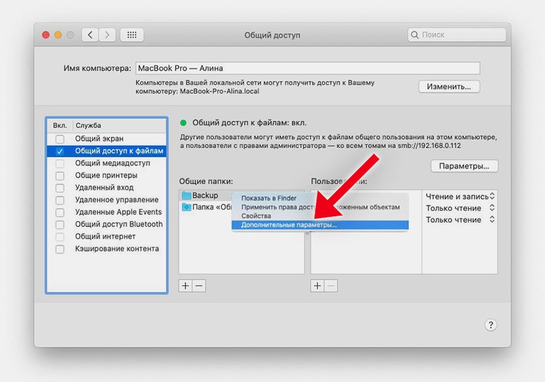The height and width of the screenshot is (382, 545).
Task: Select the Общий доступ Bluetooth label
Action: (x=119, y=224)
